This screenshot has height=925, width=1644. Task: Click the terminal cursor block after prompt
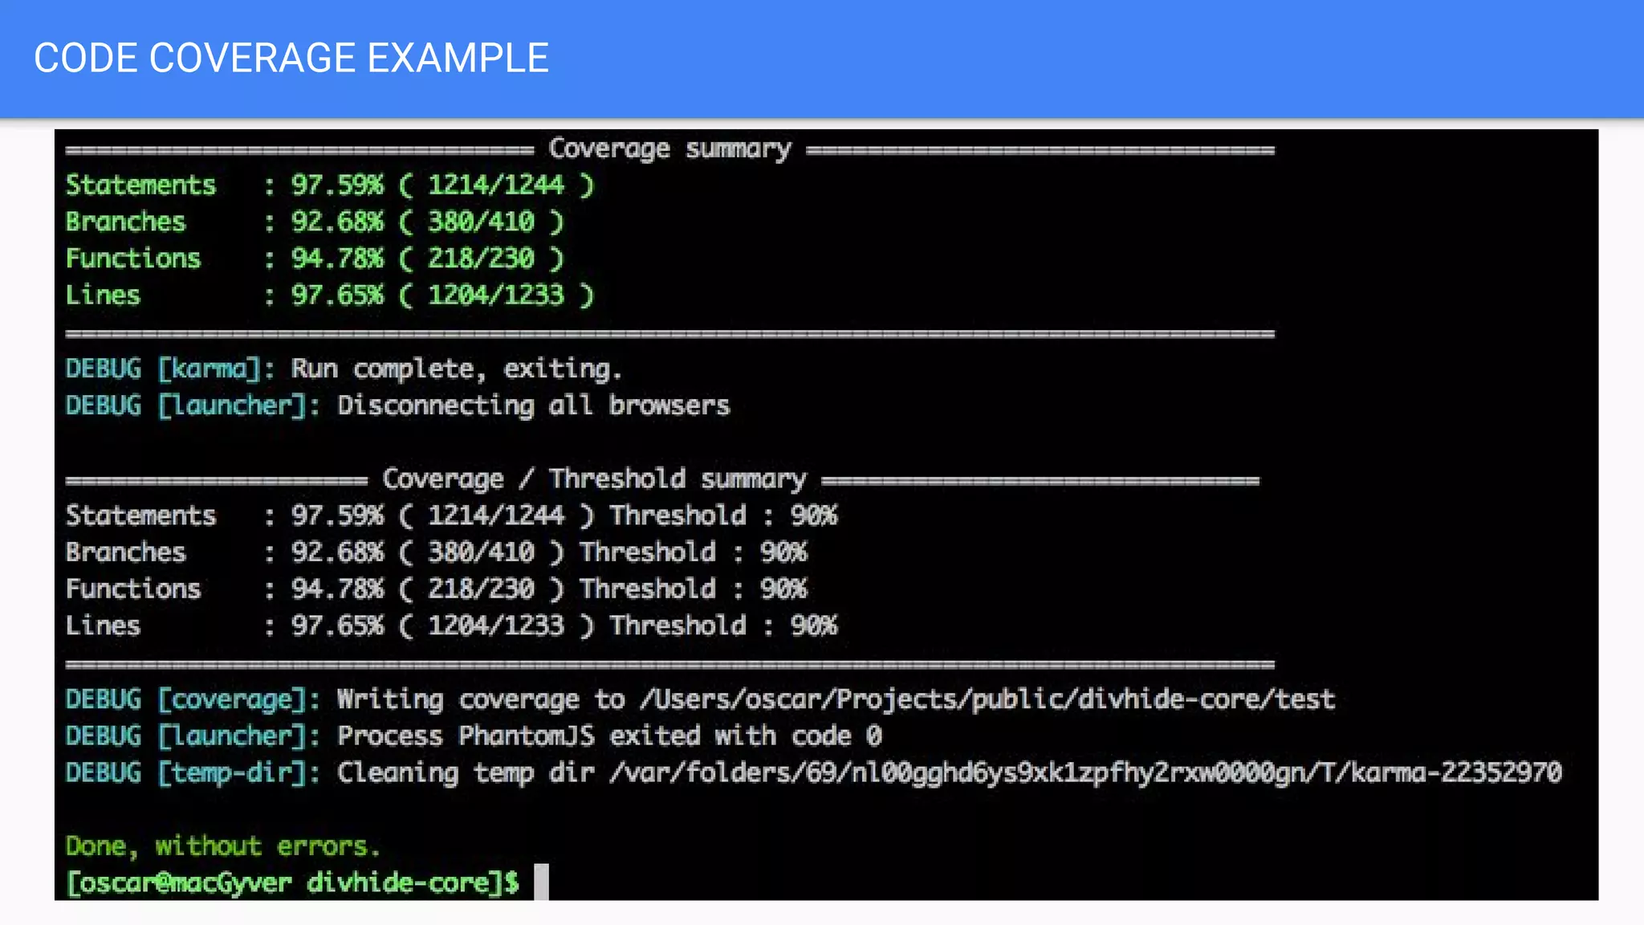pyautogui.click(x=542, y=882)
